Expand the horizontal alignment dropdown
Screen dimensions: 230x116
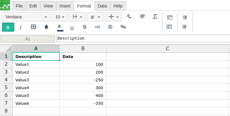[95, 17]
